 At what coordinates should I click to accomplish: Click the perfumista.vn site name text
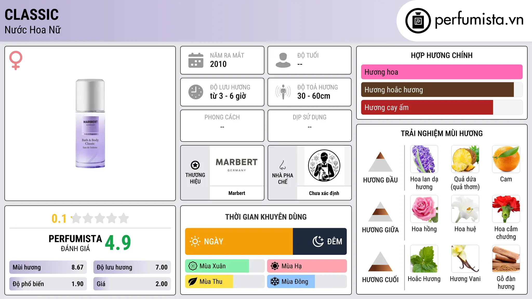[479, 20]
